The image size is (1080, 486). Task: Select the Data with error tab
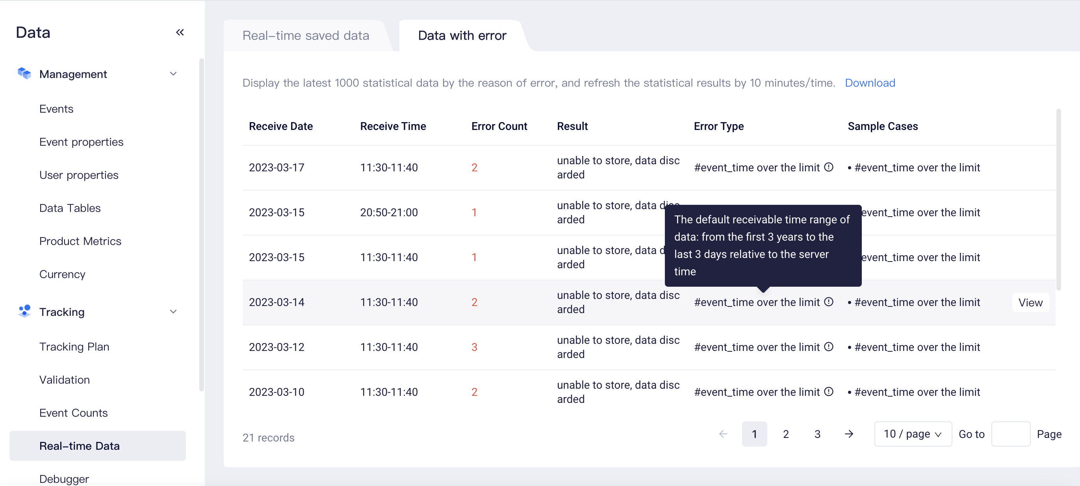462,36
